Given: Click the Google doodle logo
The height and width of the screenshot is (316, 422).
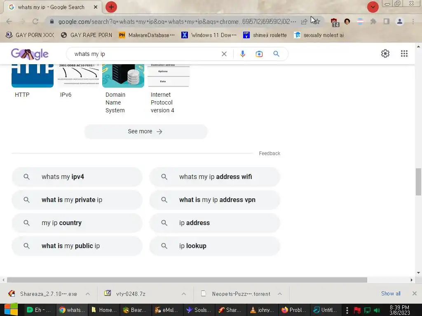Looking at the screenshot, I should pyautogui.click(x=30, y=54).
